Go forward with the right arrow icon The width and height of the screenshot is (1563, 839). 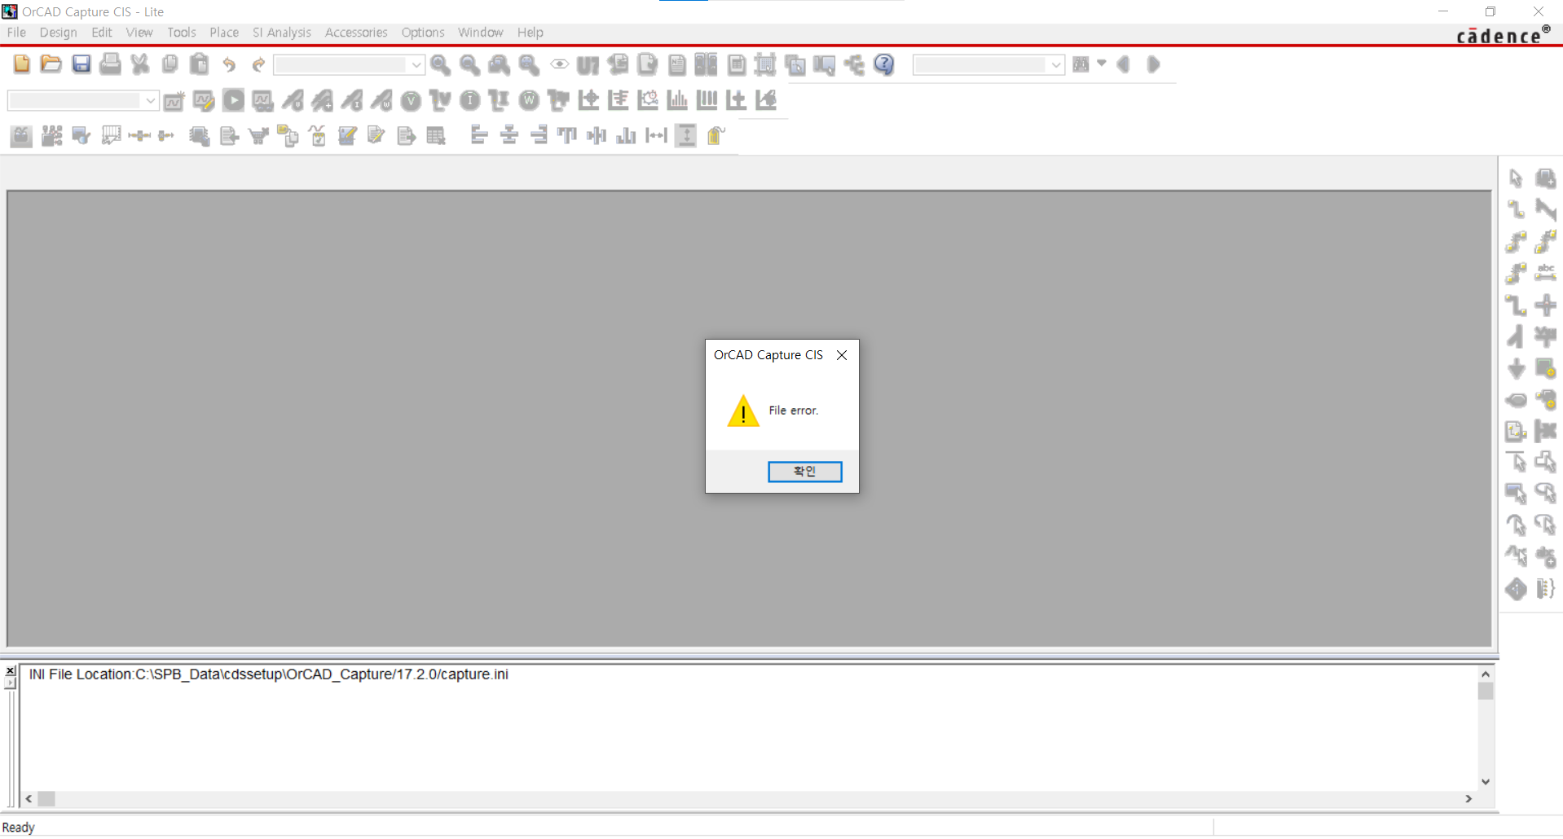click(1153, 64)
